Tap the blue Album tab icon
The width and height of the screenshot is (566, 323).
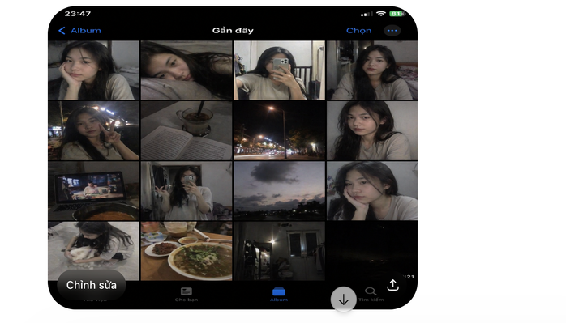click(x=279, y=291)
